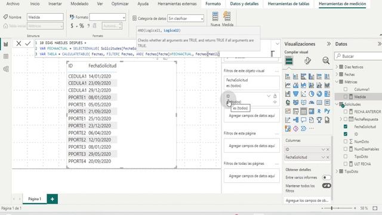This screenshot has height=215, width=382.
Task: Apply percentage format to the measure
Action: coord(82,26)
